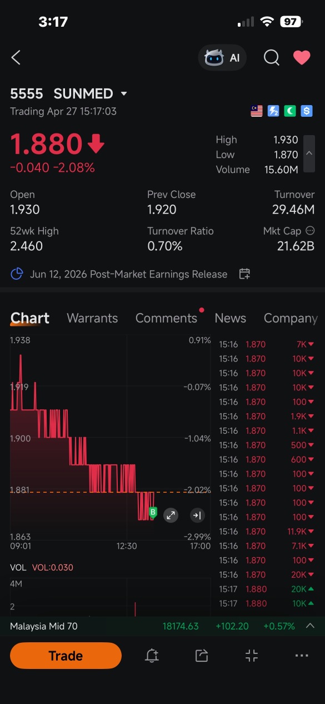Screen dimensions: 325x704
Task: Tap the green crescent Shariah icon
Action: 290,111
